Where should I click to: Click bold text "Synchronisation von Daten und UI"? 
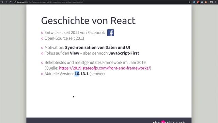[x=98, y=47]
